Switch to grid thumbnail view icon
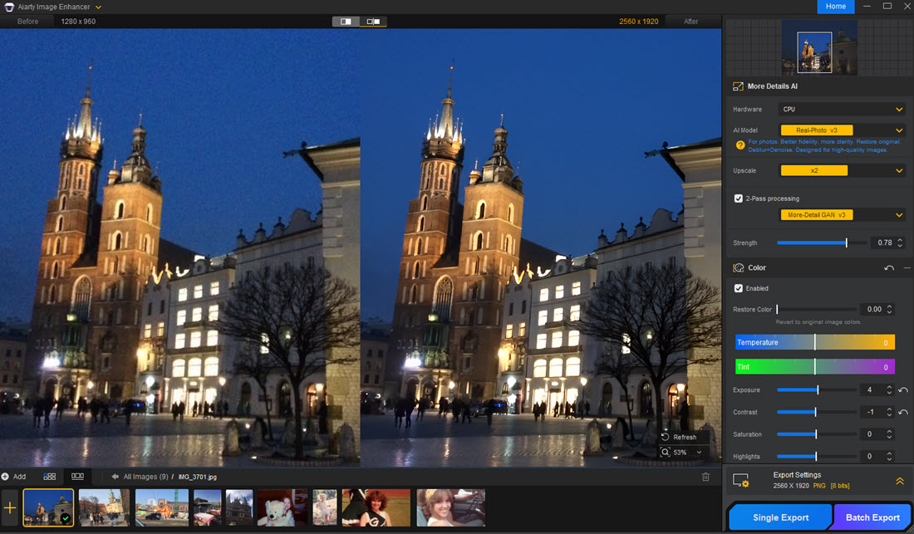Screen dimensions: 914x534 click(50, 477)
